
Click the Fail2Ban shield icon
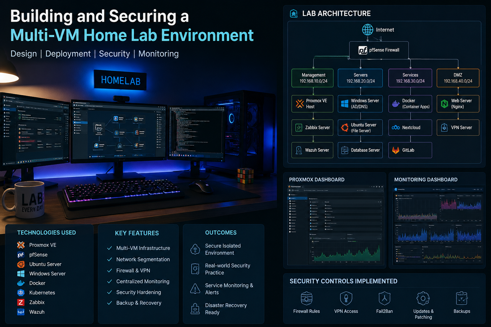(385, 298)
